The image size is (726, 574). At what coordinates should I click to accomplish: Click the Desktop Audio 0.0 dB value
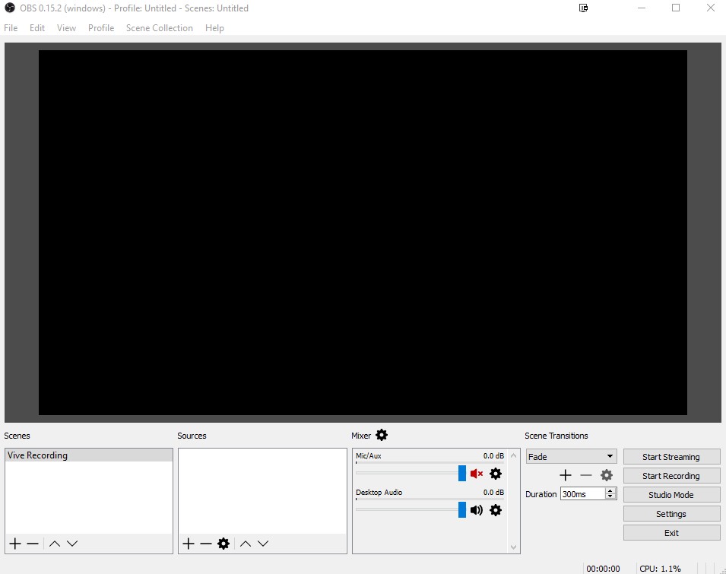[x=493, y=493]
